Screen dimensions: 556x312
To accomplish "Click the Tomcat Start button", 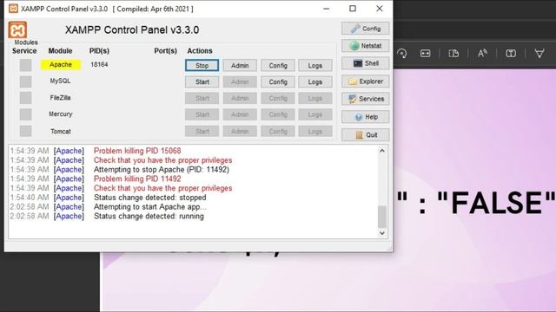I will (202, 131).
